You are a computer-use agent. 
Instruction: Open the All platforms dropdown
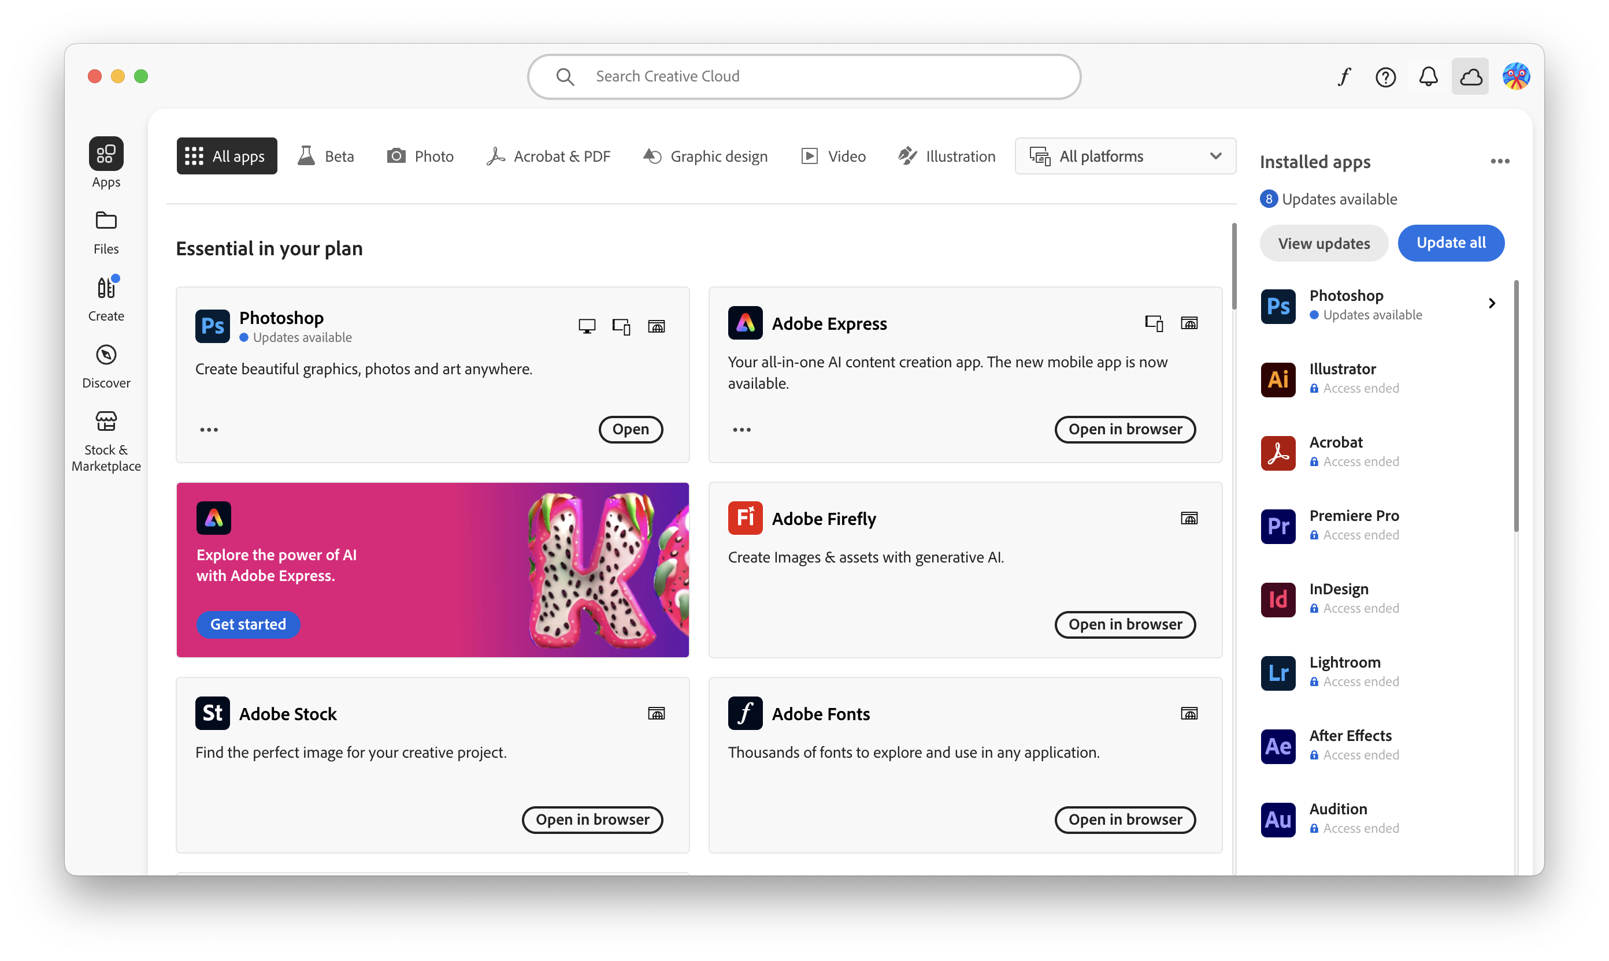pyautogui.click(x=1126, y=156)
